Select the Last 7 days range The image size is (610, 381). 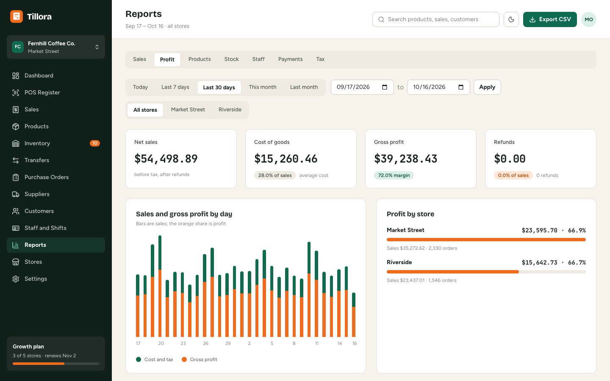point(175,87)
